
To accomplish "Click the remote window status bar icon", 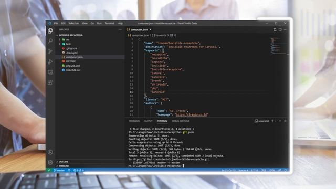I will click(x=49, y=170).
